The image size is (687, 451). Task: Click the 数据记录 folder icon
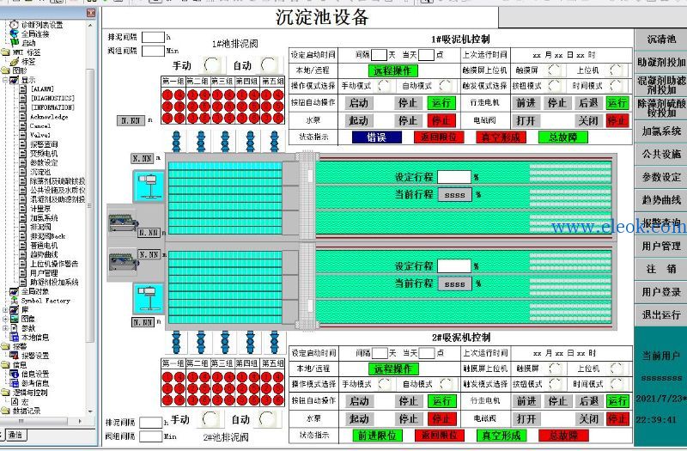(5, 411)
